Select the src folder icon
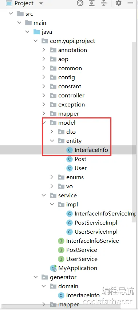The width and height of the screenshot is (138, 310). (20, 13)
